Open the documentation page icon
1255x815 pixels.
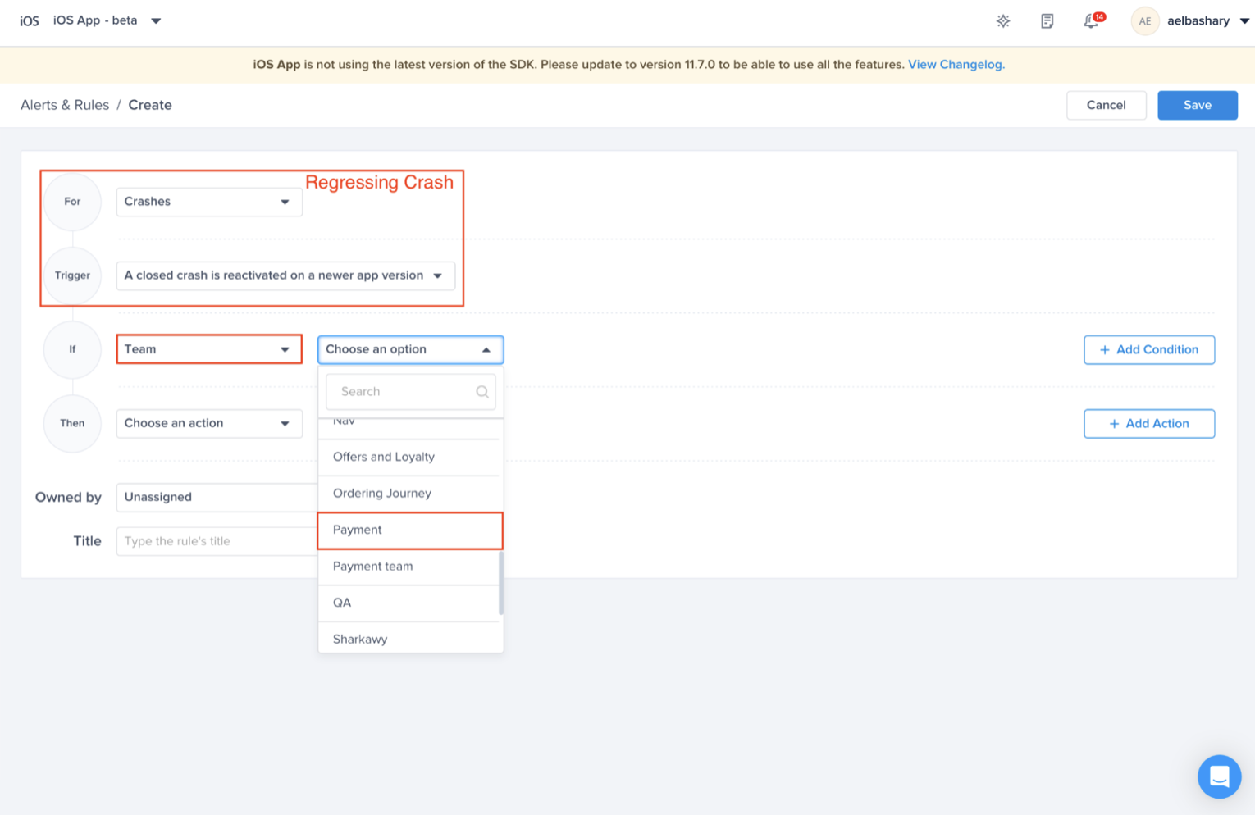tap(1047, 21)
